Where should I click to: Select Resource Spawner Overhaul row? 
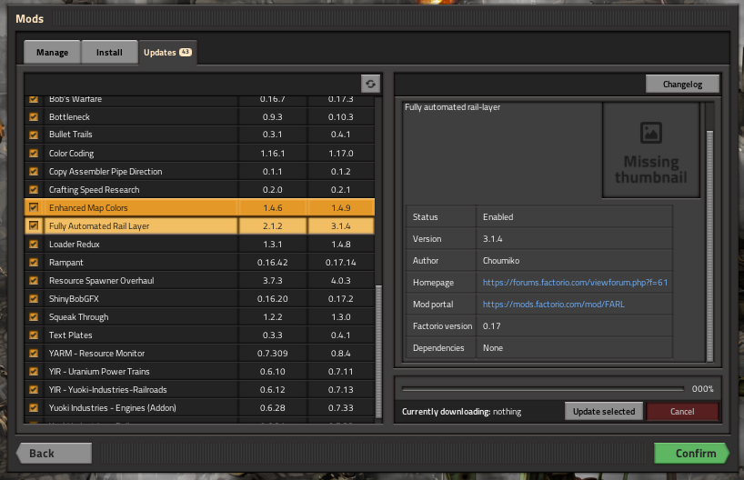[199, 280]
